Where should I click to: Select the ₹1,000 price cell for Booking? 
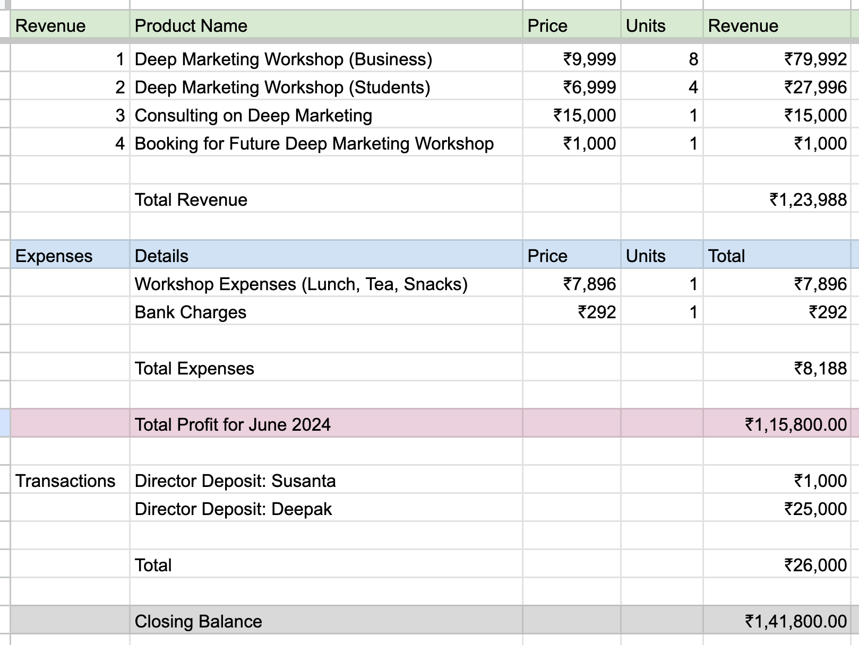click(572, 143)
